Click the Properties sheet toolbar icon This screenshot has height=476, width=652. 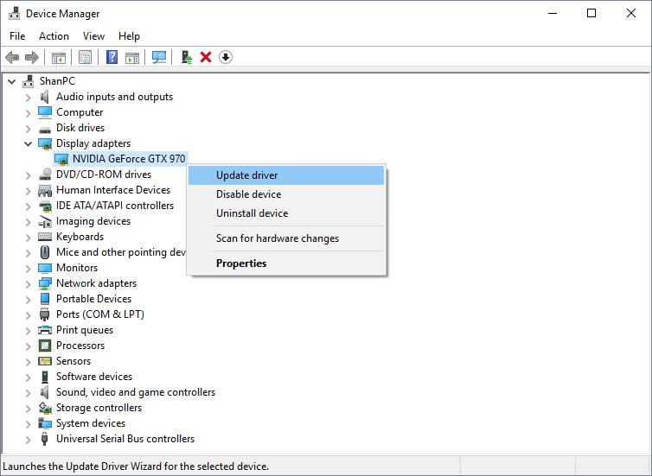point(86,57)
